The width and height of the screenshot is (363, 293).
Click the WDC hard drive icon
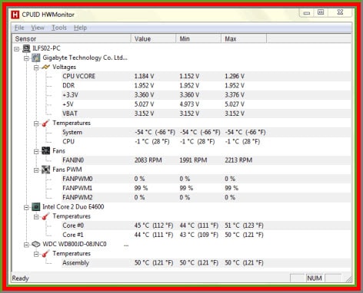pos(36,244)
